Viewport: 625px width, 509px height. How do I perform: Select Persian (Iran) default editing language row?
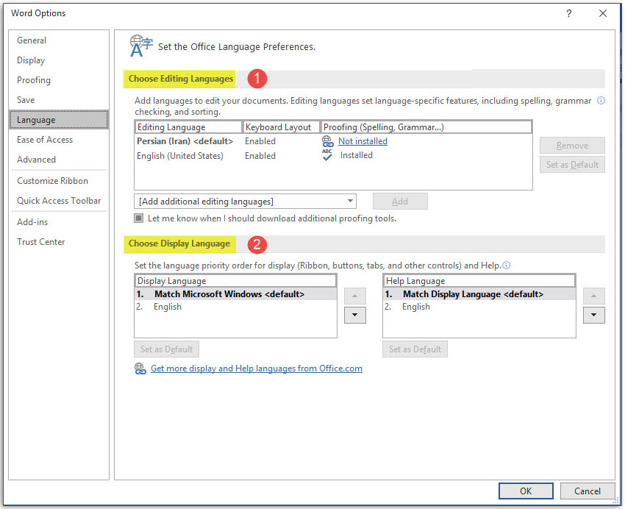click(333, 141)
